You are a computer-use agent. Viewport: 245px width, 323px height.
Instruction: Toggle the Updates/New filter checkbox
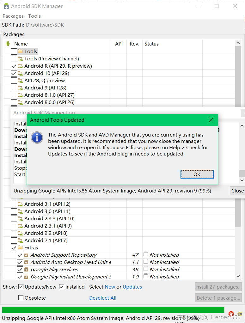tap(21, 287)
